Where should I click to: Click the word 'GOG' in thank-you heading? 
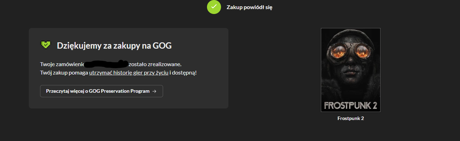pyautogui.click(x=163, y=45)
